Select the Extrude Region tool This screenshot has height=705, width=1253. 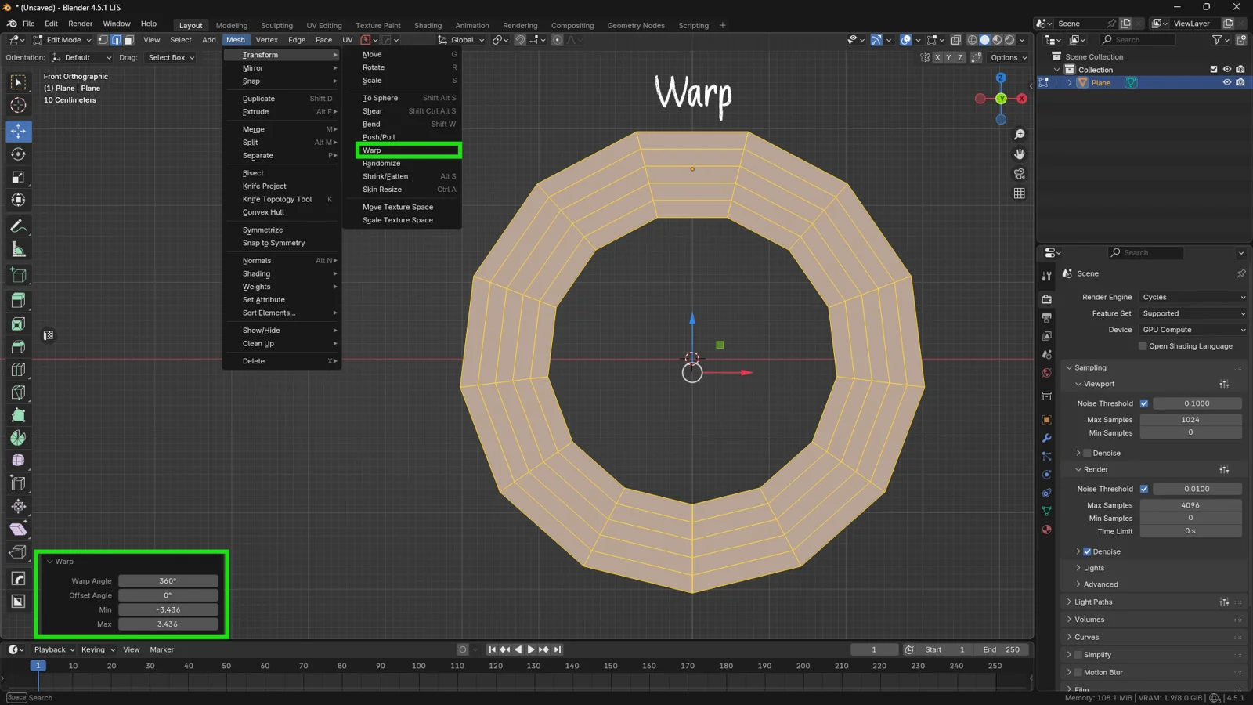click(x=18, y=301)
